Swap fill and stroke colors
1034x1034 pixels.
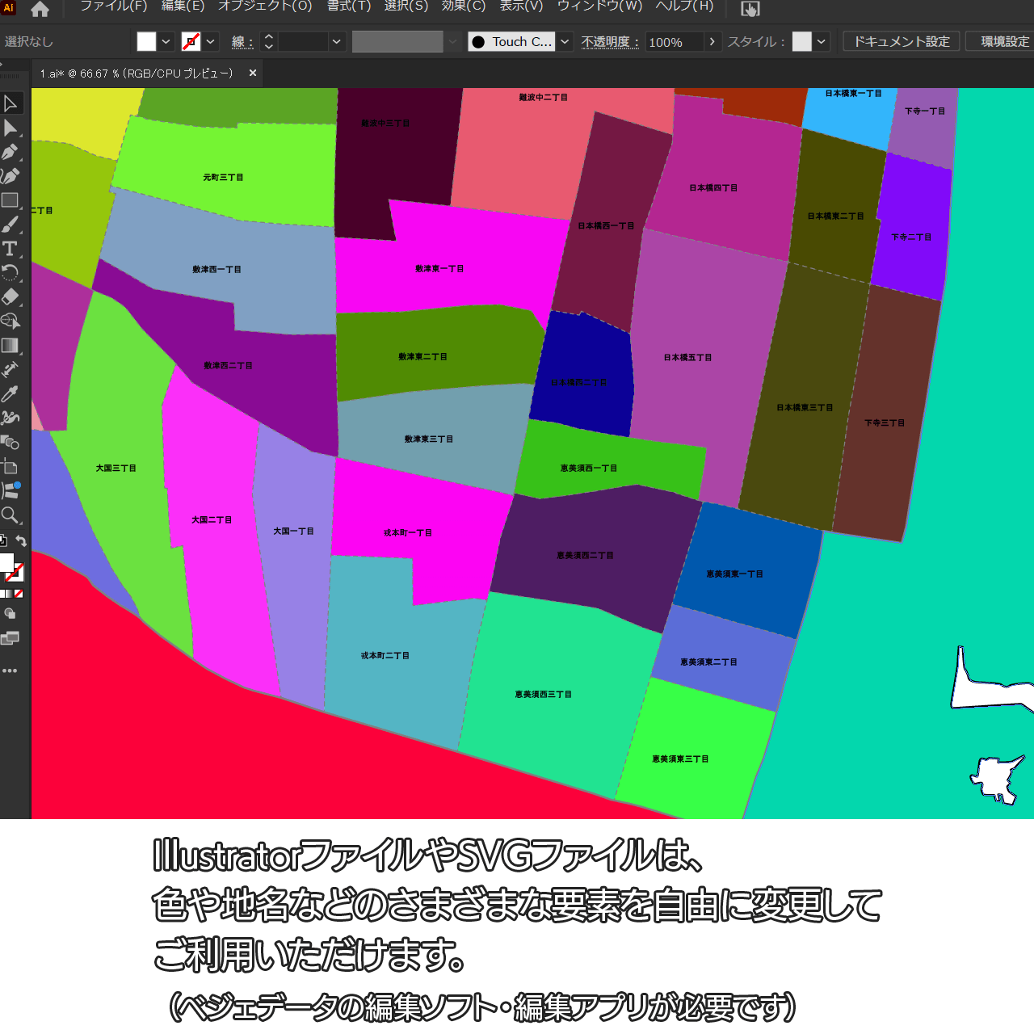(22, 541)
